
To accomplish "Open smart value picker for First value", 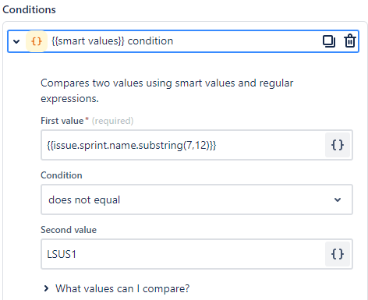I will (338, 145).
